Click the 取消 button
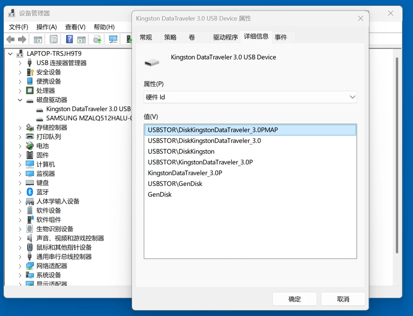 click(x=343, y=299)
